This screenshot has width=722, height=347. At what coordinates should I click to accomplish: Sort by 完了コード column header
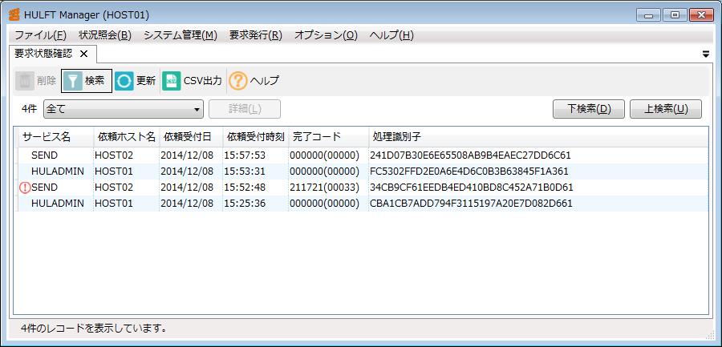[316, 137]
